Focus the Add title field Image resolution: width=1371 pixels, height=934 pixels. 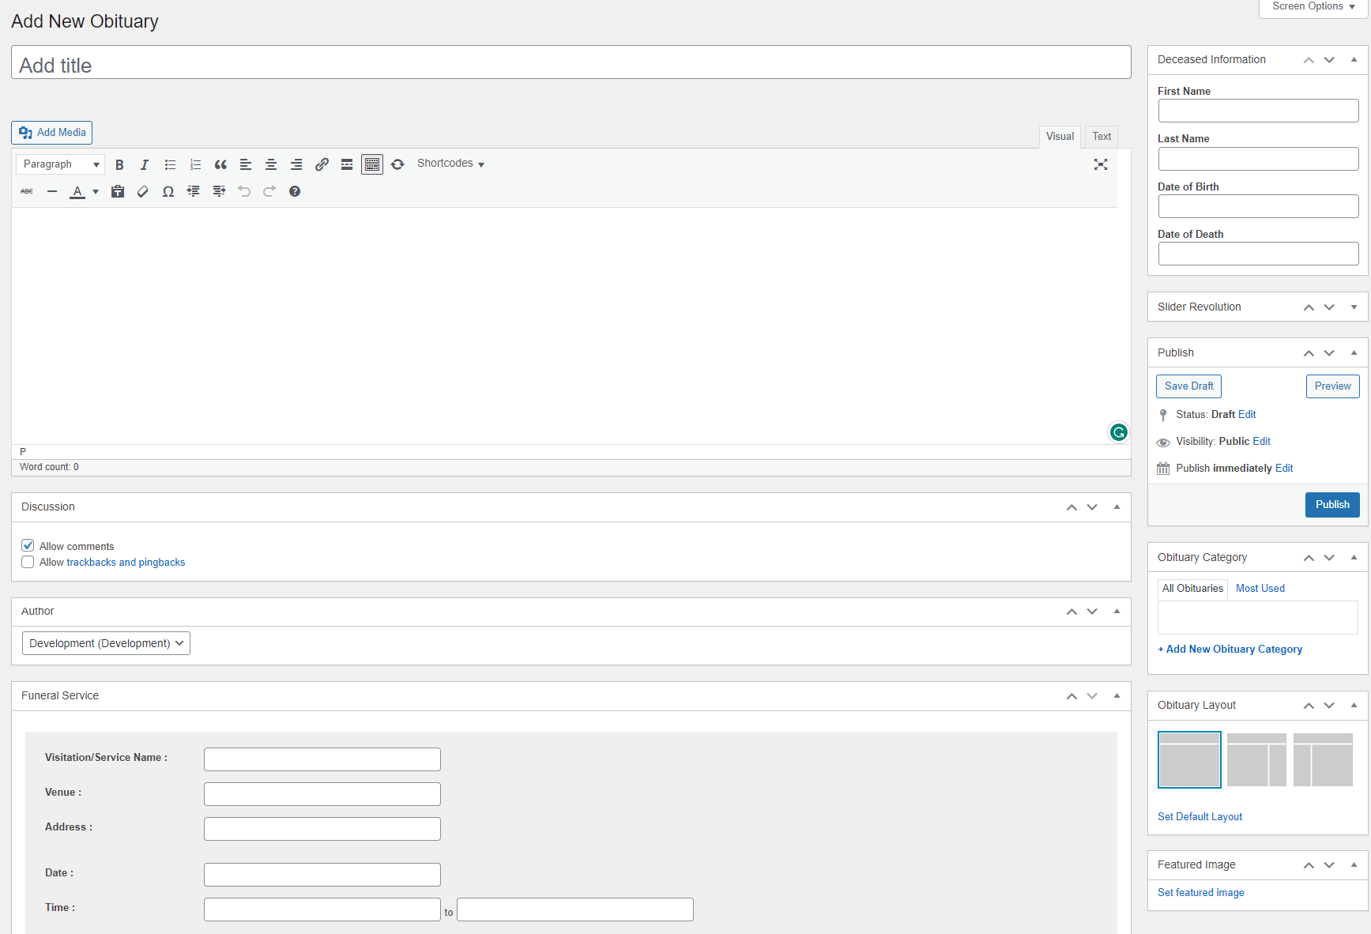571,62
